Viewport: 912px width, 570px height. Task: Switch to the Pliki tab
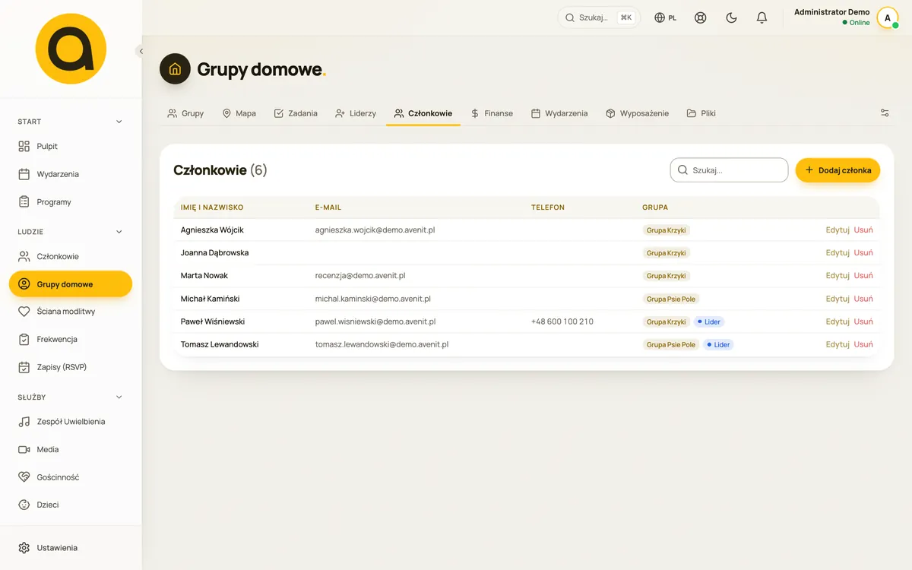point(701,113)
